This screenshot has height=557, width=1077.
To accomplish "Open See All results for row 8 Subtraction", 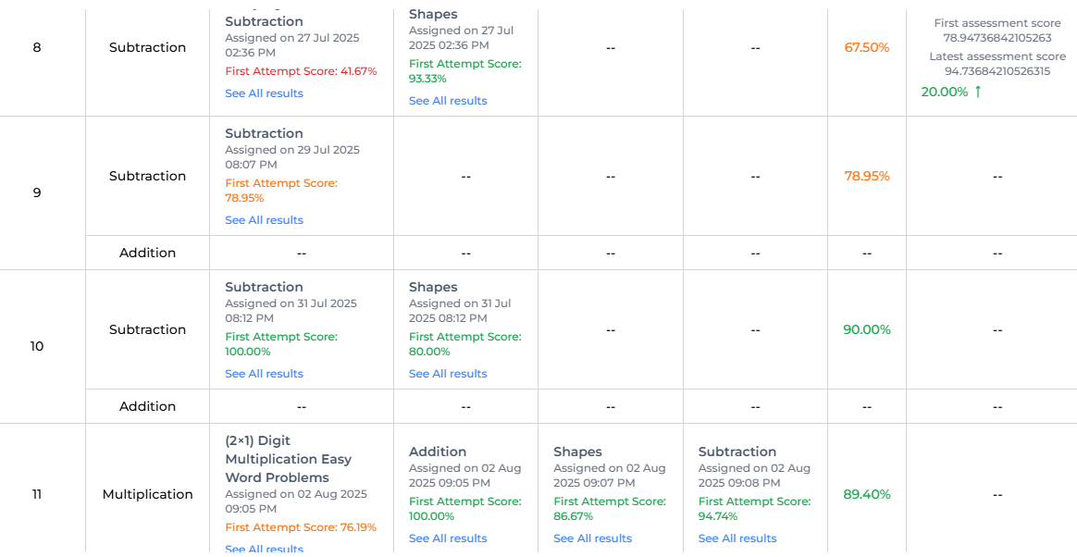I will 264,93.
